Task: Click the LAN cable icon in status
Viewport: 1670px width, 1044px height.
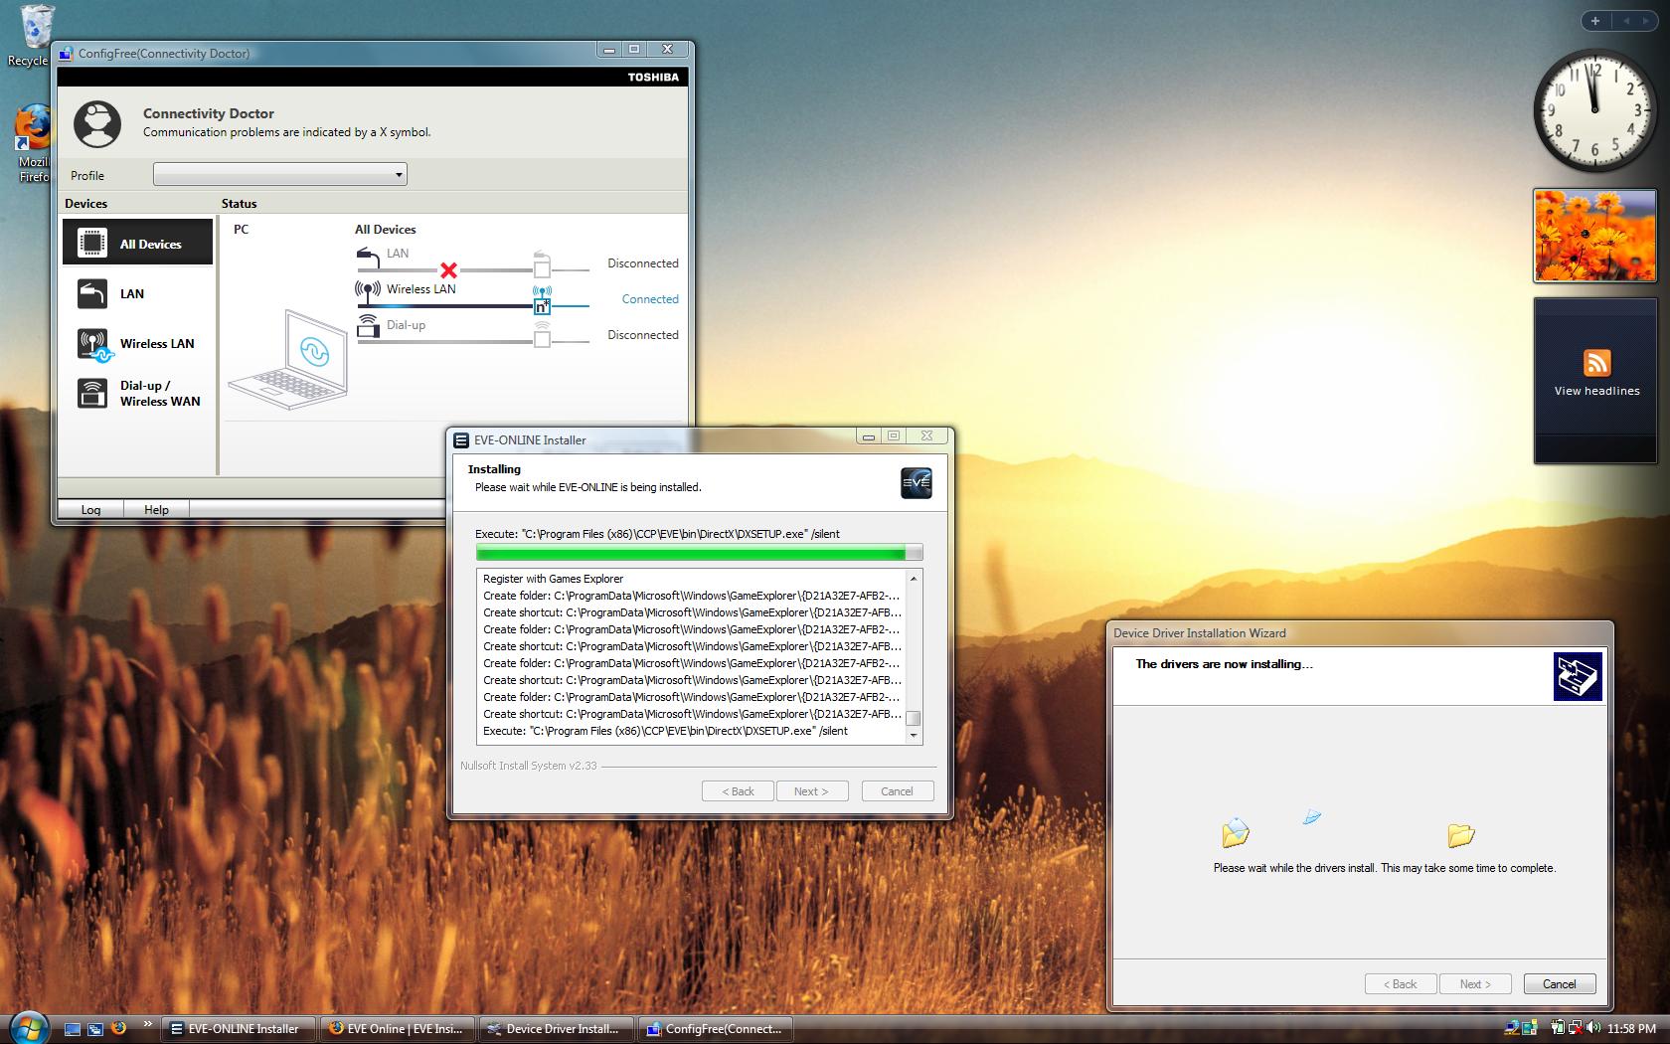Action: [369, 257]
